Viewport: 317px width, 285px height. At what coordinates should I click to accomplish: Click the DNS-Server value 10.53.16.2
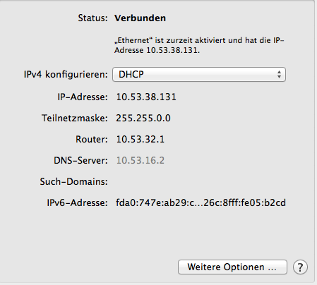pos(140,160)
